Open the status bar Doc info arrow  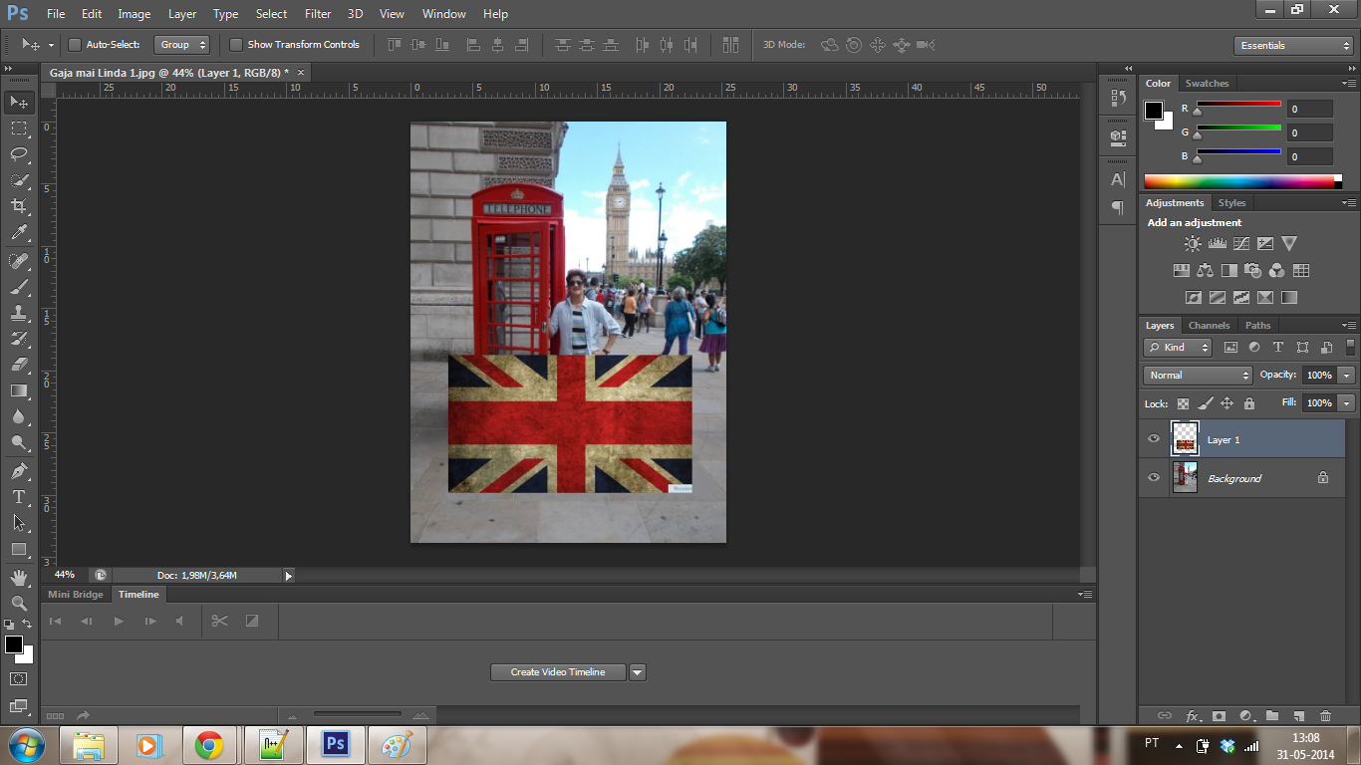pos(289,576)
